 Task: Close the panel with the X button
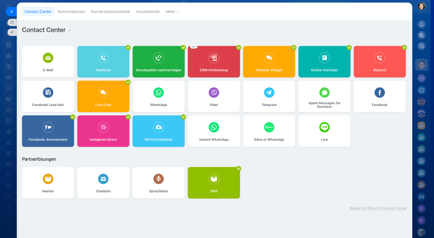tap(11, 12)
